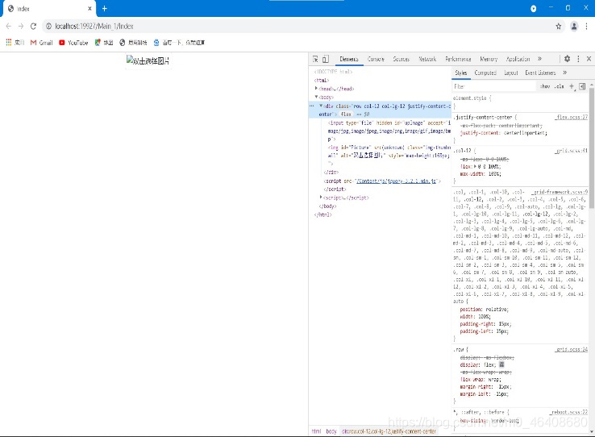
Task: Select the Computed sidebar tab
Action: [x=485, y=73]
